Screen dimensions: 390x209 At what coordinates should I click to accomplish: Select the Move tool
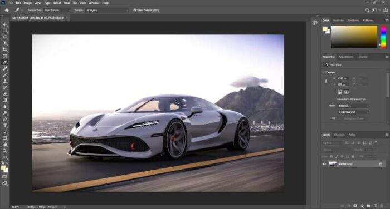coord(4,24)
